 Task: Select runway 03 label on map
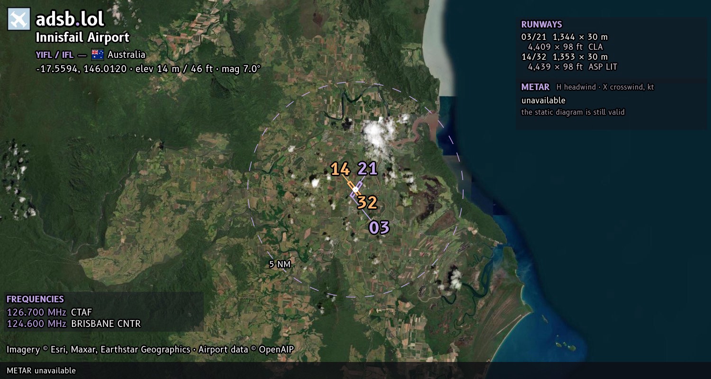[379, 228]
